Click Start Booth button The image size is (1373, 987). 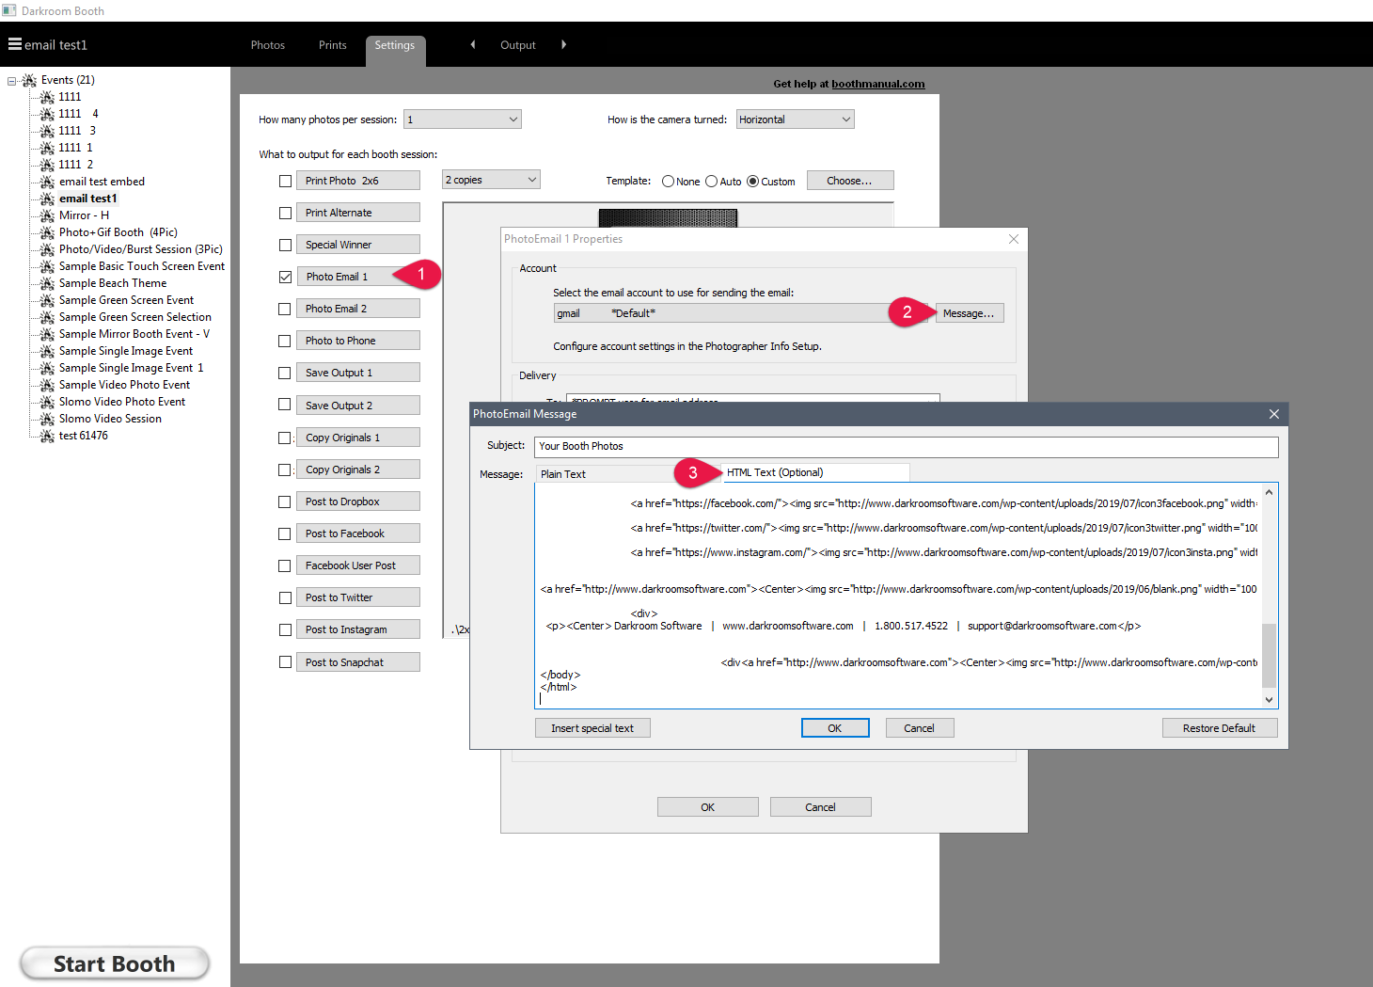click(x=115, y=963)
